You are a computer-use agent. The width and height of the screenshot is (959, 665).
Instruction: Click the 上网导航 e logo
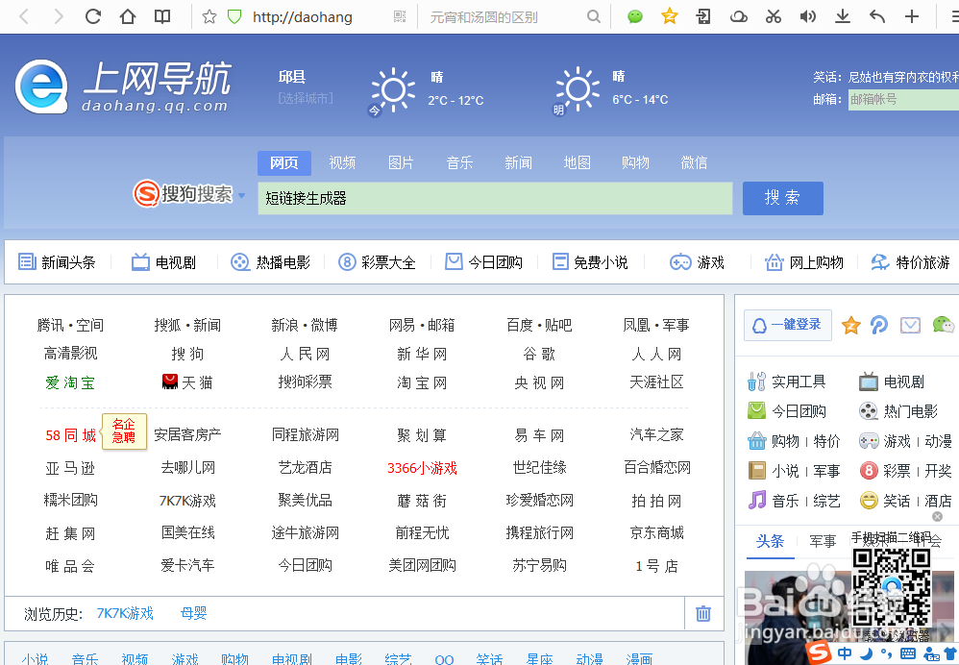pos(41,86)
